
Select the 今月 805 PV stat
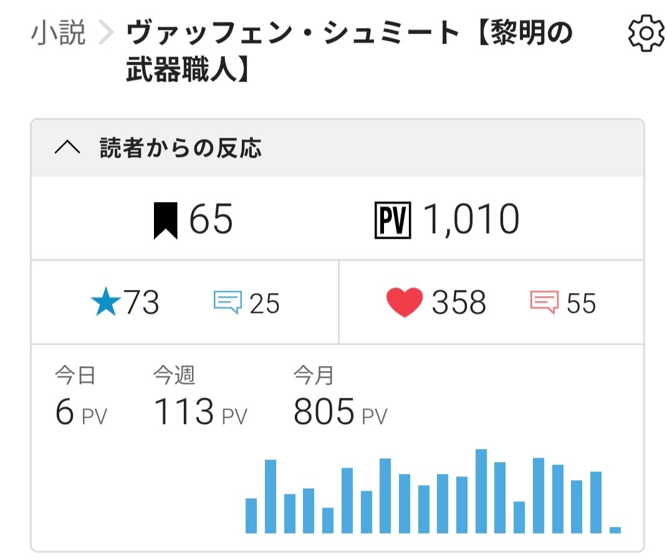tap(340, 396)
